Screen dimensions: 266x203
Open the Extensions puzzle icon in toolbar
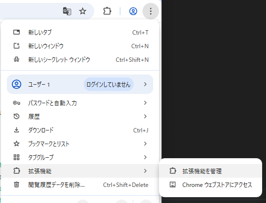107,11
